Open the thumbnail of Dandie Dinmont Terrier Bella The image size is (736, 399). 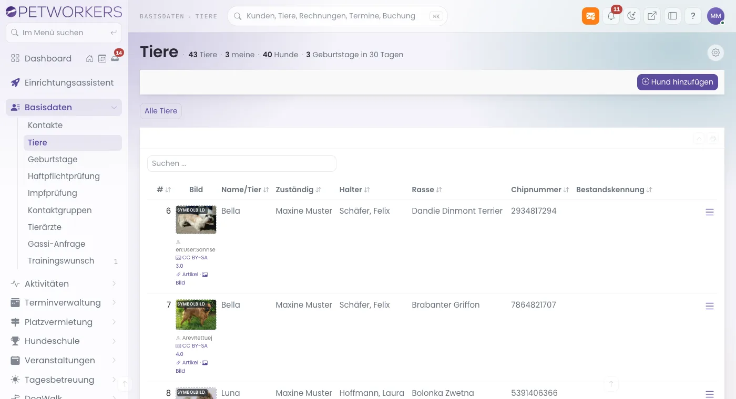click(x=196, y=219)
